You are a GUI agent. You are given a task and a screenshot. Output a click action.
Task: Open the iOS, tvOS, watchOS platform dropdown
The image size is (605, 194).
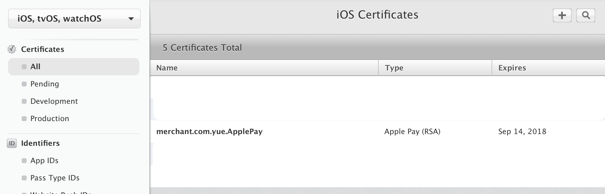74,19
